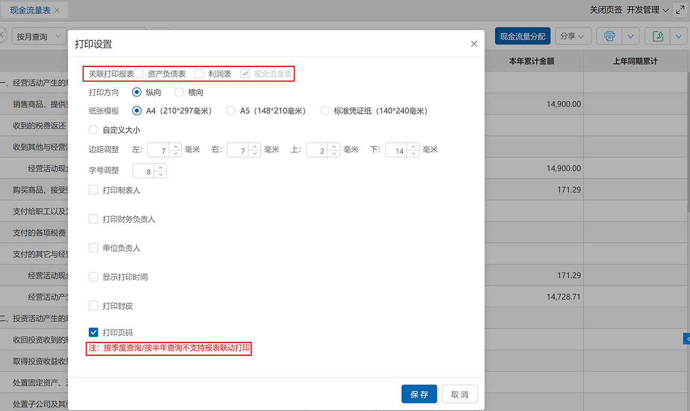Click inside the 下 margin input field
This screenshot has width=690, height=411.
[396, 151]
